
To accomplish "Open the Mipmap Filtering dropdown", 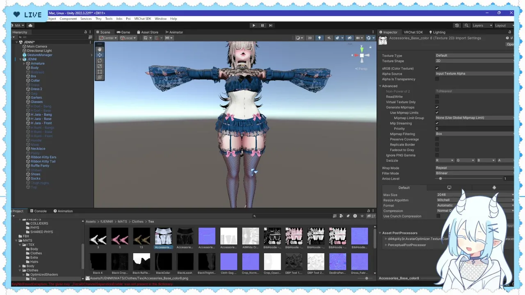I will tap(475, 134).
